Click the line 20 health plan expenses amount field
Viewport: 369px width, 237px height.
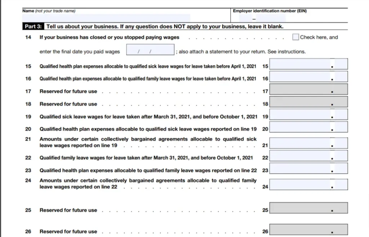(x=300, y=127)
